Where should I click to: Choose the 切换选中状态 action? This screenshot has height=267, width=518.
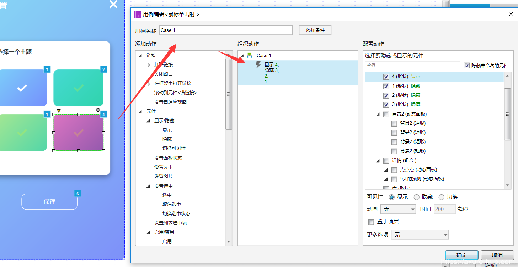(176, 214)
